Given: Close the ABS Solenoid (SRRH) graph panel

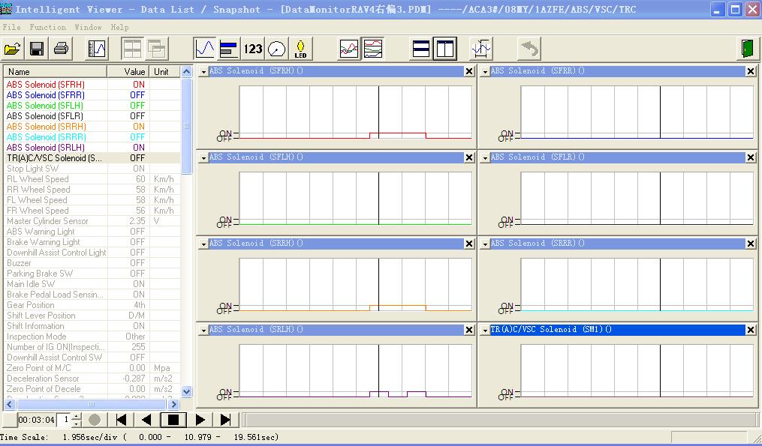Looking at the screenshot, I should coord(469,244).
